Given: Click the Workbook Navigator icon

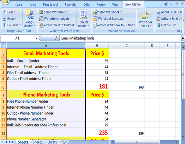Looking at the screenshot, I should click(95, 19).
